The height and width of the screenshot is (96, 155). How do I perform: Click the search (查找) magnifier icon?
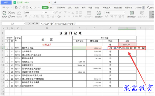coord(148,7)
